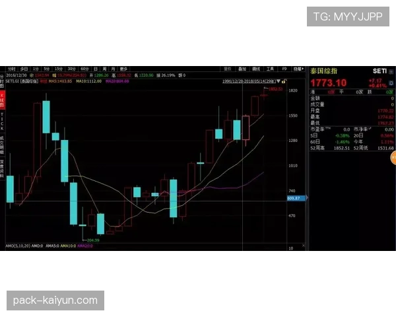This screenshot has height=317, width=396.
Task: Choose the 15分 period tab
Action: pyautogui.click(x=59, y=69)
